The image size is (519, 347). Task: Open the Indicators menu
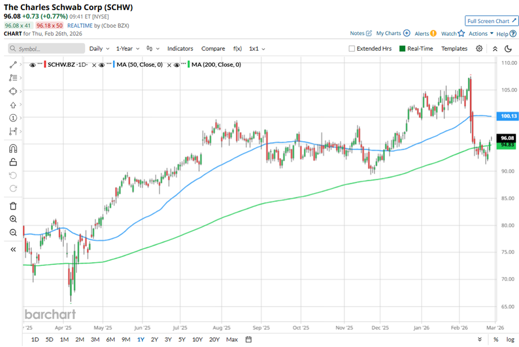pyautogui.click(x=180, y=49)
